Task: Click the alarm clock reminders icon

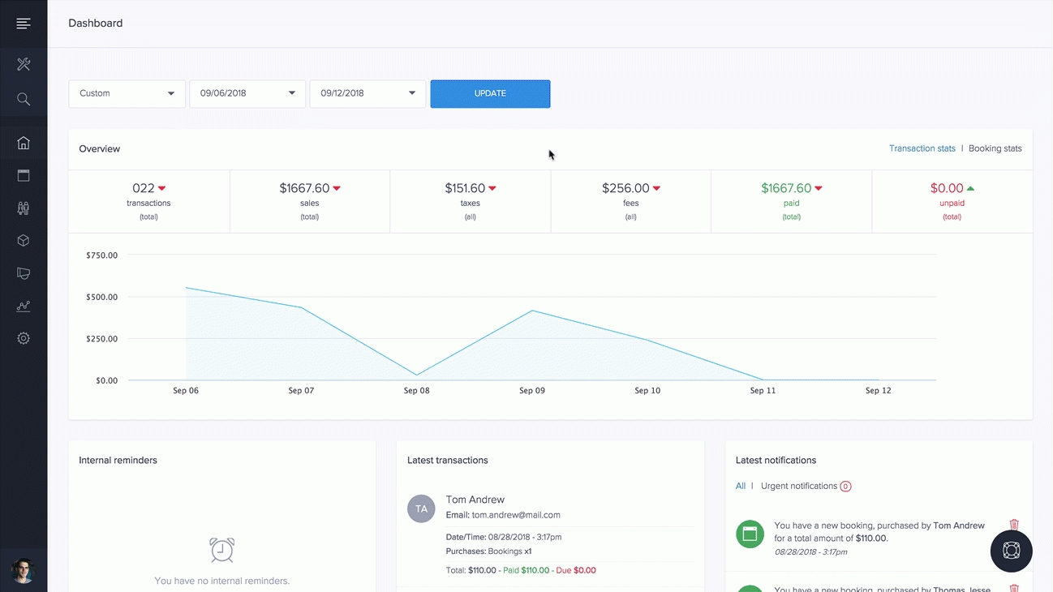Action: (x=221, y=550)
